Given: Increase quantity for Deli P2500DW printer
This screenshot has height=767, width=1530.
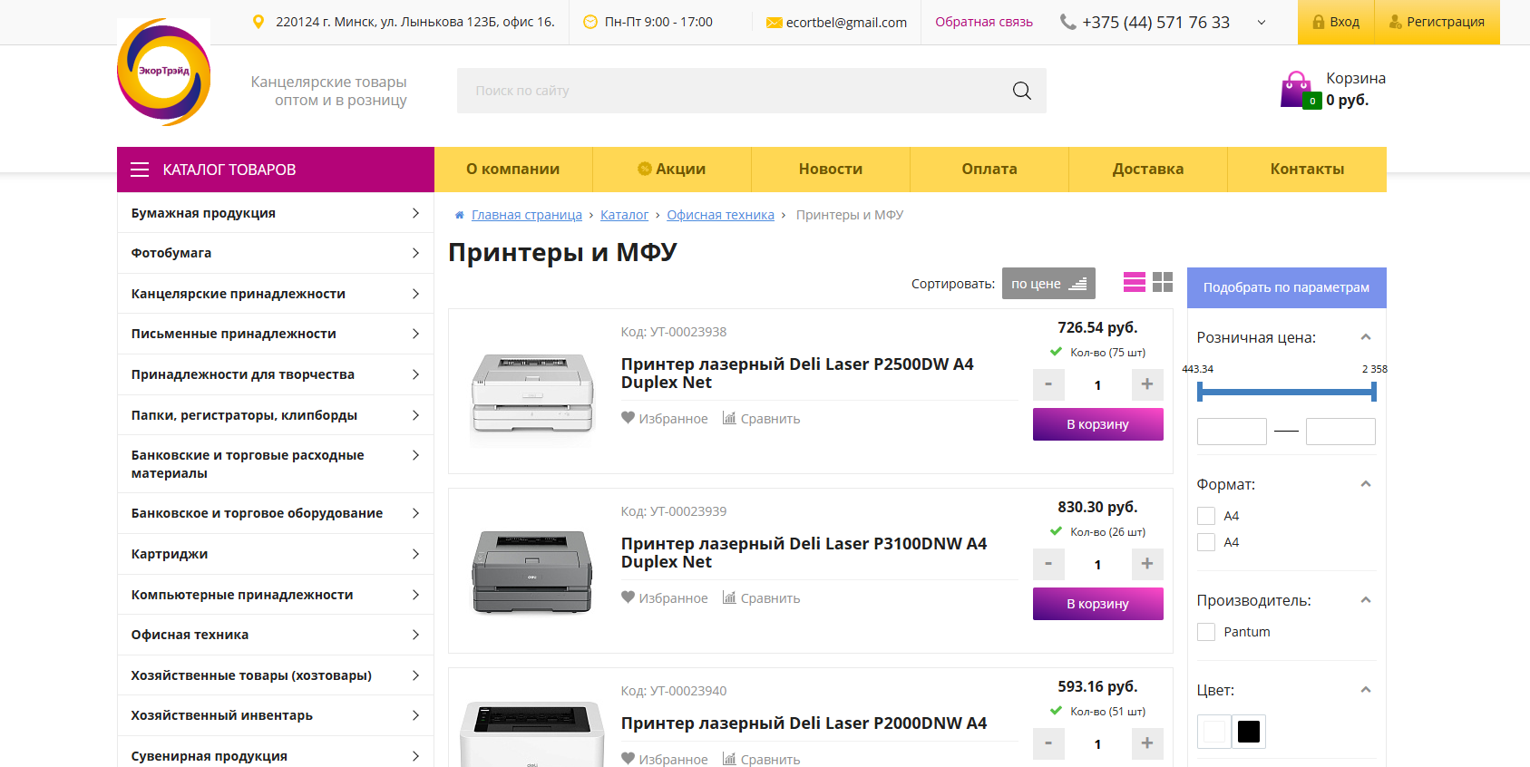Looking at the screenshot, I should (1146, 384).
